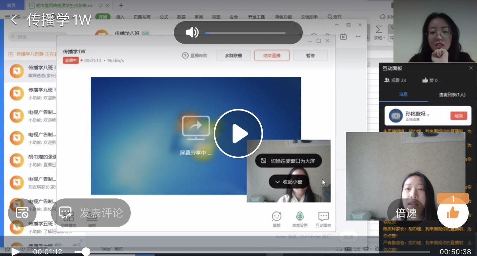The width and height of the screenshot is (477, 256).
Task: Click the red 结束 button for 孙铭蔚妈
Action: (458, 116)
